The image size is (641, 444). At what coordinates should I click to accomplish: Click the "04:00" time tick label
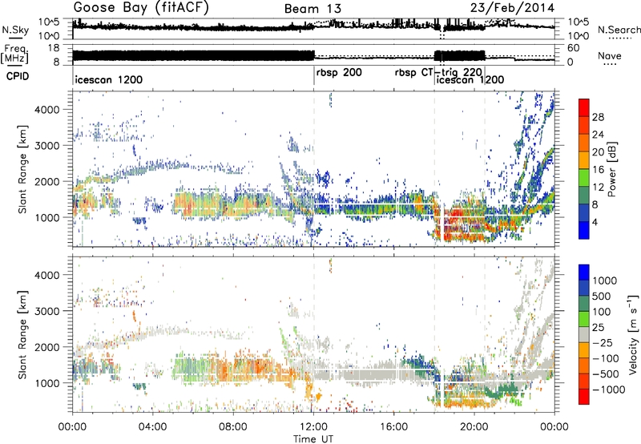tap(153, 427)
